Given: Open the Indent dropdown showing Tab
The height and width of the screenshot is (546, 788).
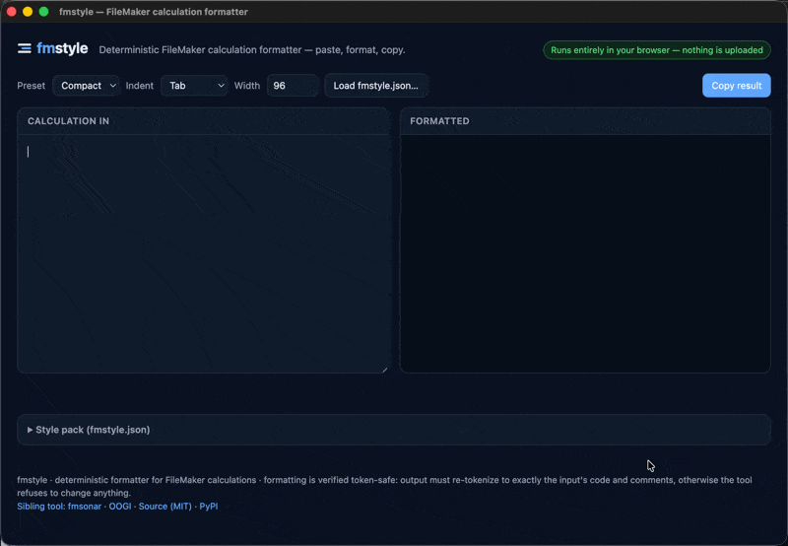Looking at the screenshot, I should point(194,86).
